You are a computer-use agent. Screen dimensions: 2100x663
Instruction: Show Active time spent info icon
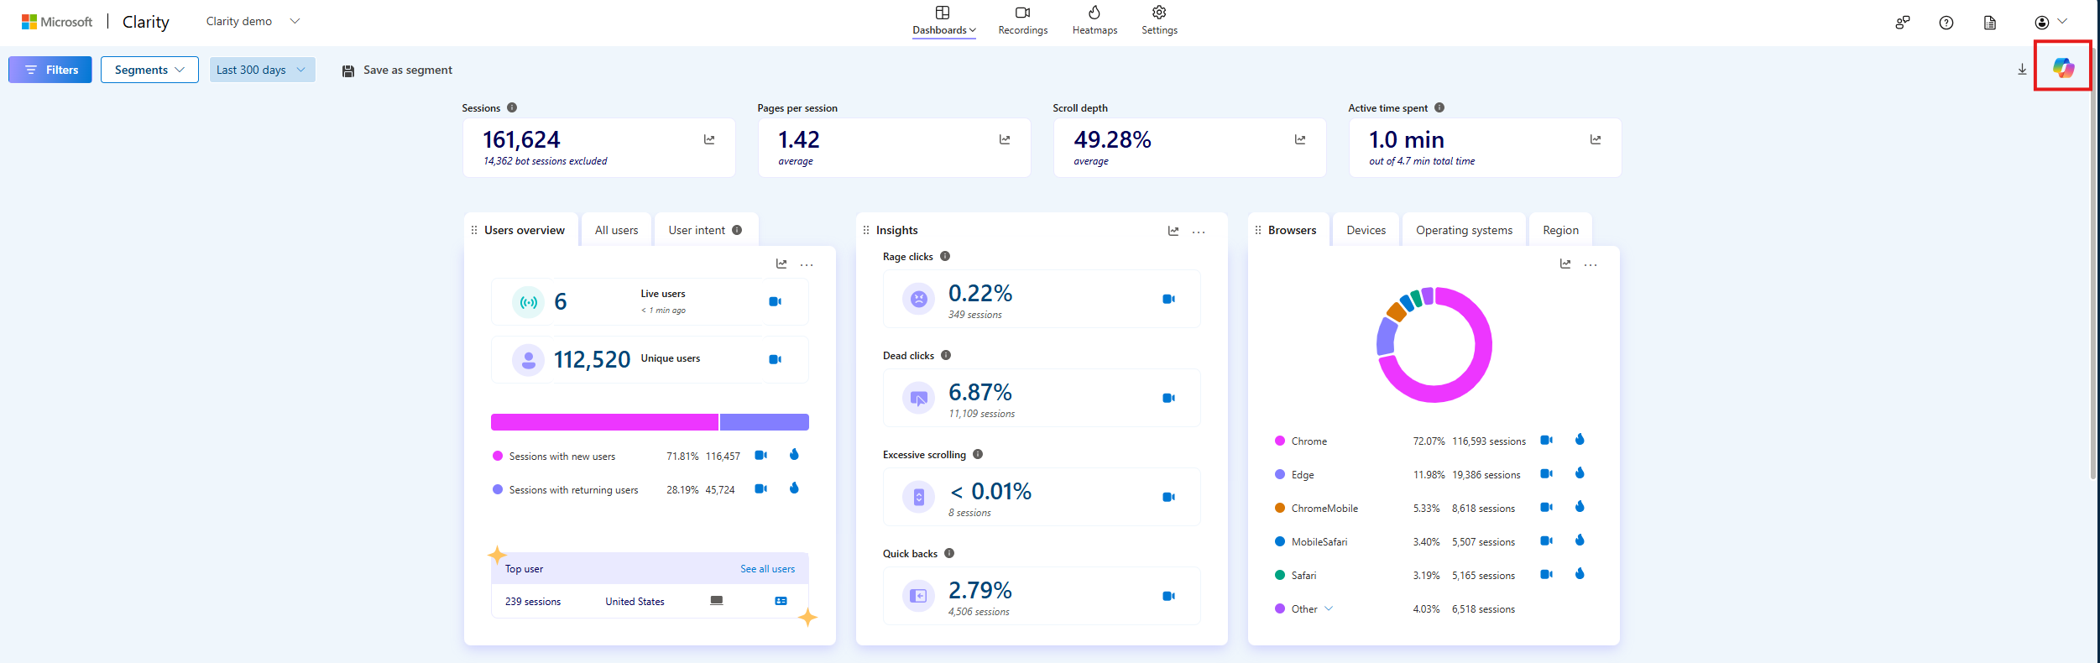point(1439,107)
